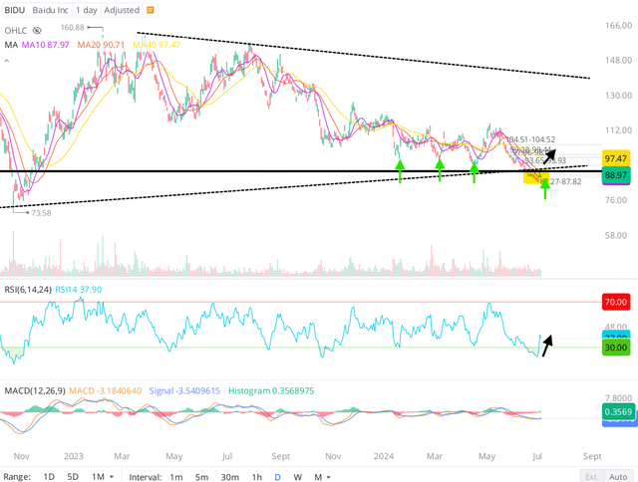Collapse indicators with the small caret under MA

click(7, 61)
